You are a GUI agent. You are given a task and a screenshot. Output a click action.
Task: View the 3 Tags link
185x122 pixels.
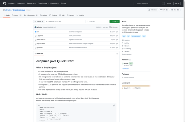(x=58, y=21)
